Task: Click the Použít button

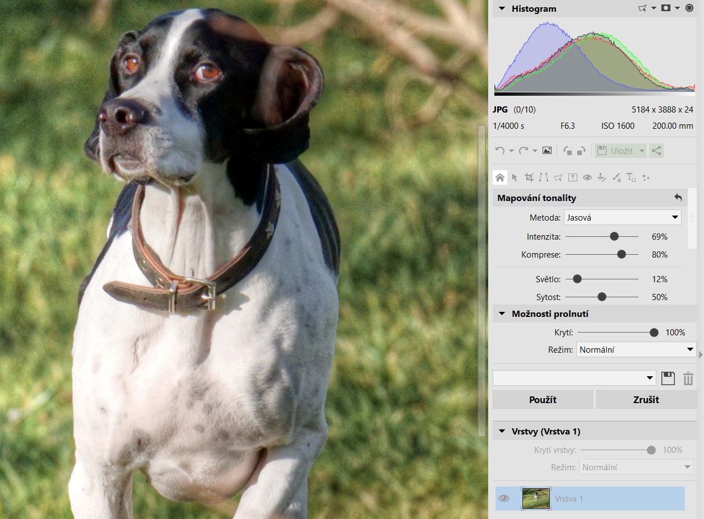Action: click(543, 400)
